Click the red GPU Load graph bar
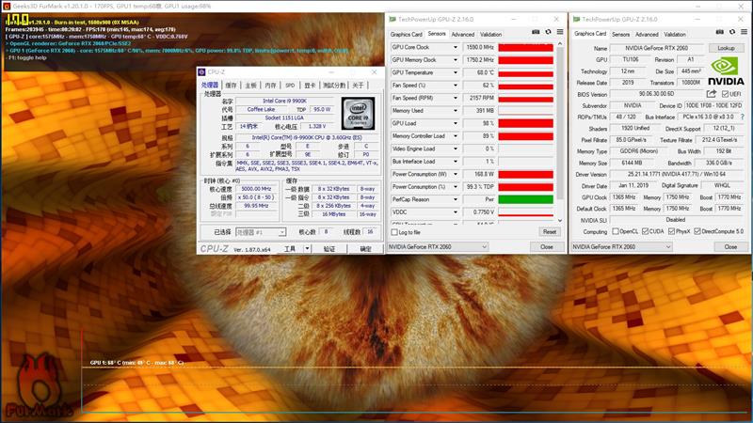This screenshot has width=753, height=423. pos(526,123)
